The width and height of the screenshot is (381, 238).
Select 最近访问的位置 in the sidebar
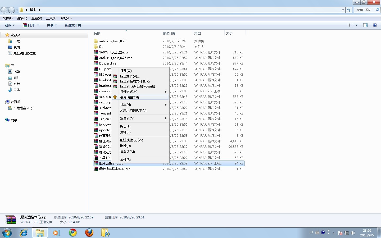point(25,53)
